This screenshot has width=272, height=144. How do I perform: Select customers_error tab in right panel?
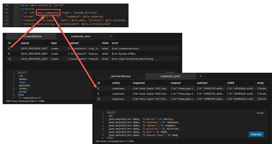(x=170, y=76)
